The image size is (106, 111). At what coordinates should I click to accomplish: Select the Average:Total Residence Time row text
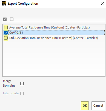(x=50, y=27)
